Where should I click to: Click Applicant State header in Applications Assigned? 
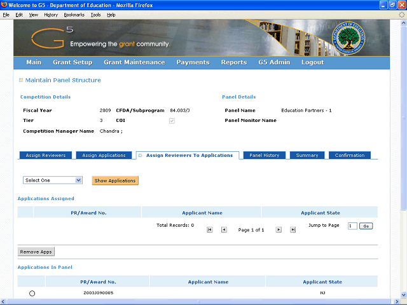321,213
